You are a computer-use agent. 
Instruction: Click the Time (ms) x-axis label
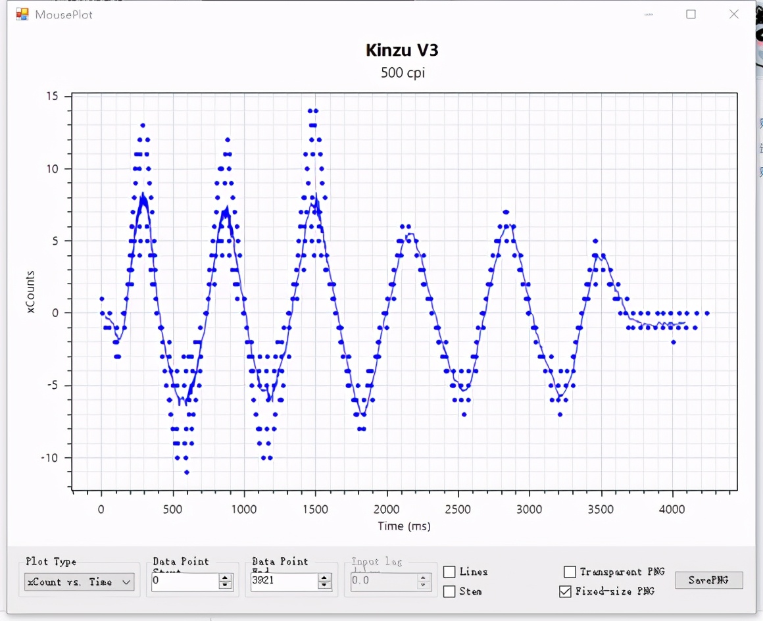pos(404,526)
